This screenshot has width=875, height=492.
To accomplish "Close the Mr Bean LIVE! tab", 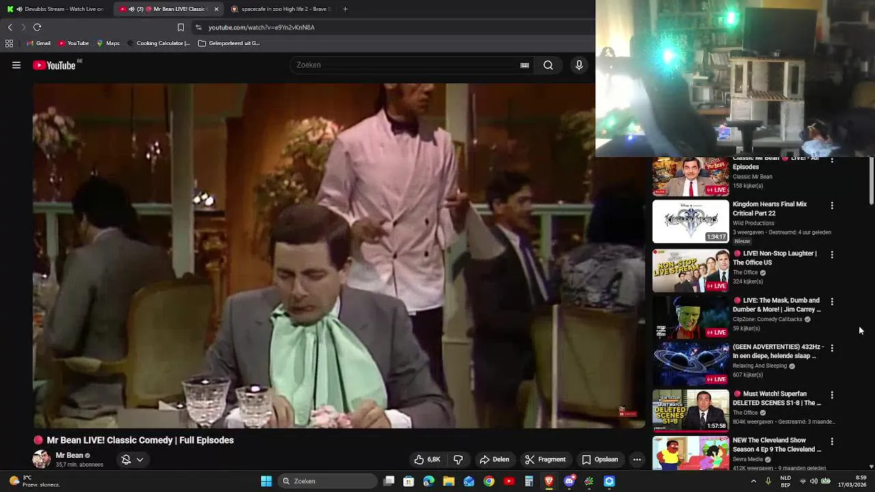I will (217, 9).
